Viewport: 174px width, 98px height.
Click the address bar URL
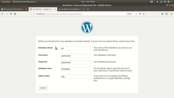coord(59,14)
